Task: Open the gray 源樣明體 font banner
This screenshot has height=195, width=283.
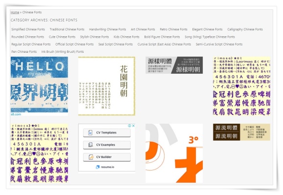Action: (174, 65)
